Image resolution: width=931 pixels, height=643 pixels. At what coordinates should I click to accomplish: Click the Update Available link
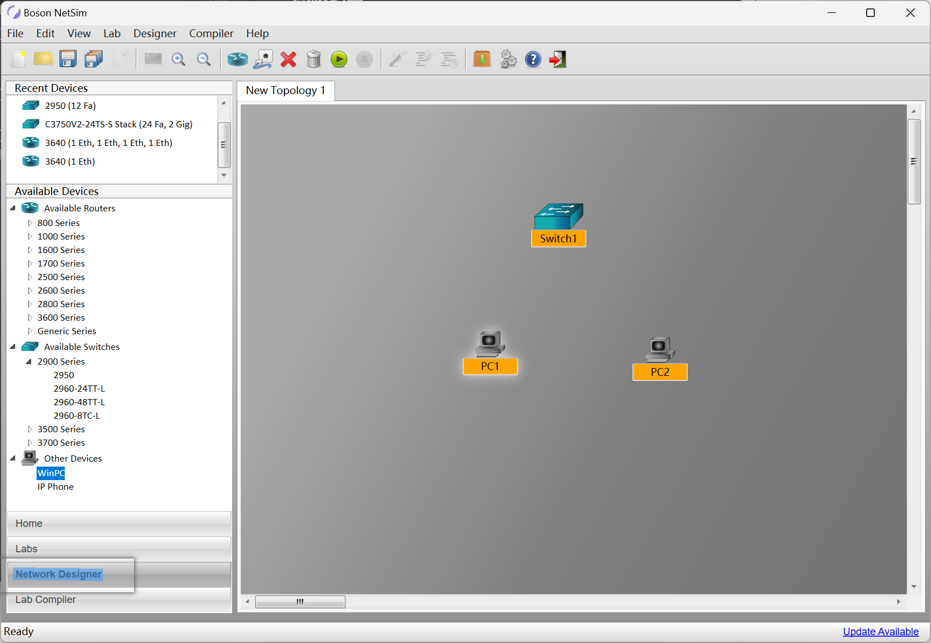pos(880,632)
